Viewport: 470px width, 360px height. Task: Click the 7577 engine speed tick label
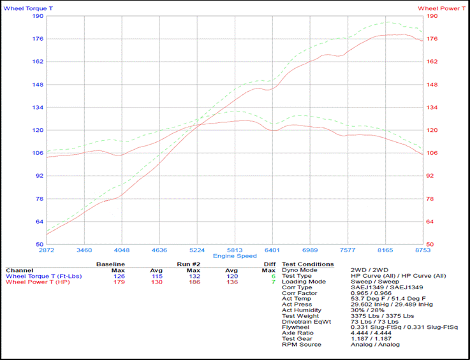coord(348,250)
